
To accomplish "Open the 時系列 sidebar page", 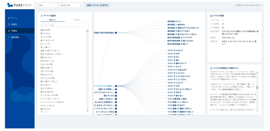I will pos(14,24).
